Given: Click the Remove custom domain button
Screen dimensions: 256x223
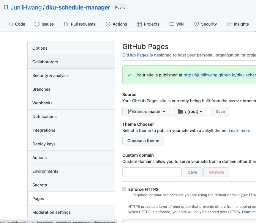Looking at the screenshot, I should click(x=216, y=172).
